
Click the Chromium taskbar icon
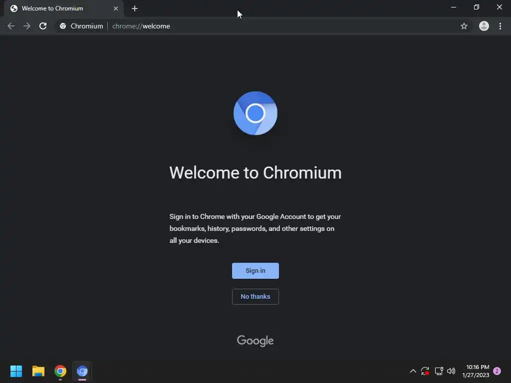[82, 371]
